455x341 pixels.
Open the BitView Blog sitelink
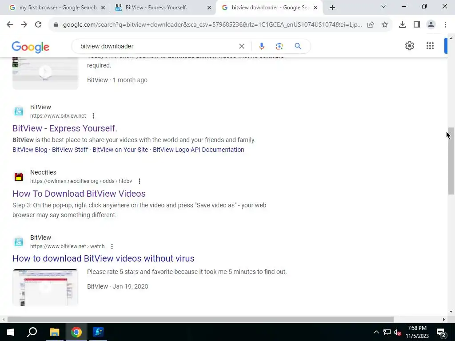point(30,150)
